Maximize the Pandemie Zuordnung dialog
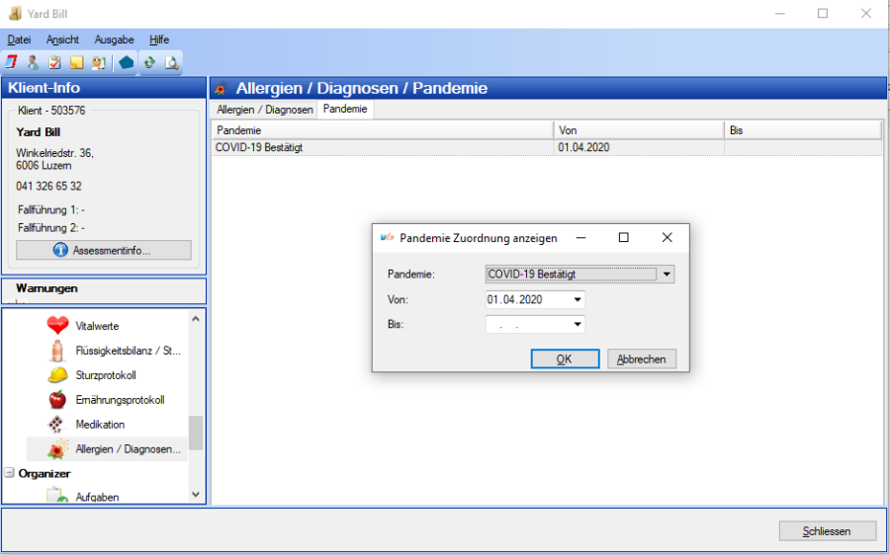The height and width of the screenshot is (555, 890). pos(623,238)
